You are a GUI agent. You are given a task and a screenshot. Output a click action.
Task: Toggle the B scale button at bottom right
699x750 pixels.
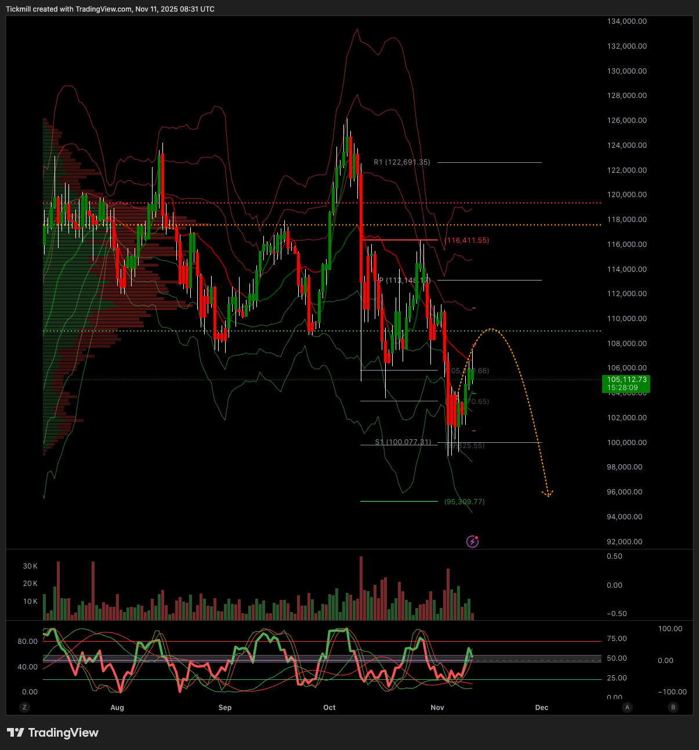coord(673,707)
